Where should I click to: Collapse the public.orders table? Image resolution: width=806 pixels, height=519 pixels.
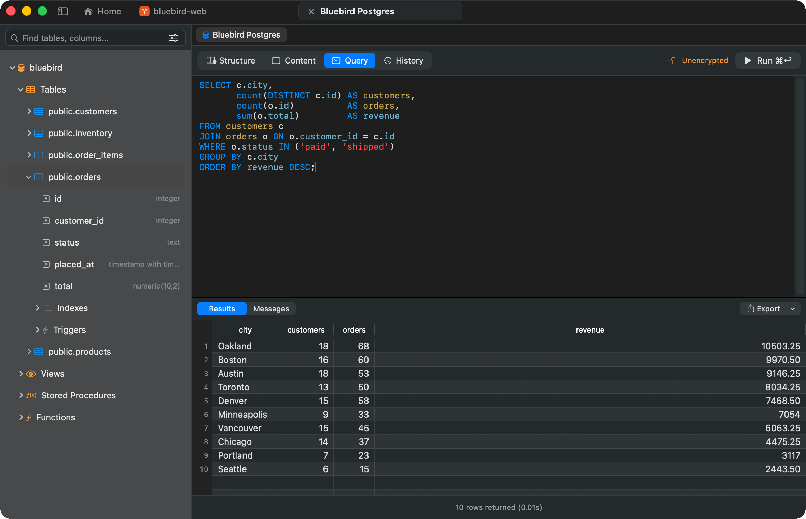[29, 177]
